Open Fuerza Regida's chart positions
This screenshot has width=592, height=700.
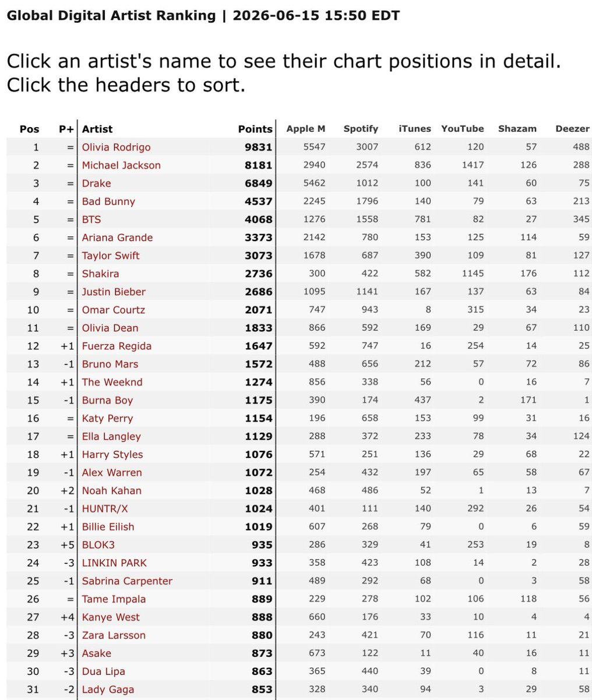point(117,346)
